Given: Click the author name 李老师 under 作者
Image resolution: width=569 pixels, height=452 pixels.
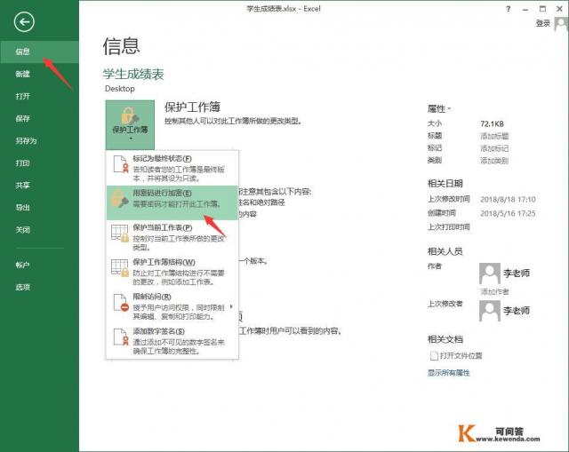Looking at the screenshot, I should 517,274.
